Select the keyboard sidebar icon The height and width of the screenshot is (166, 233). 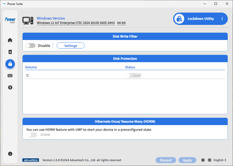point(10,75)
